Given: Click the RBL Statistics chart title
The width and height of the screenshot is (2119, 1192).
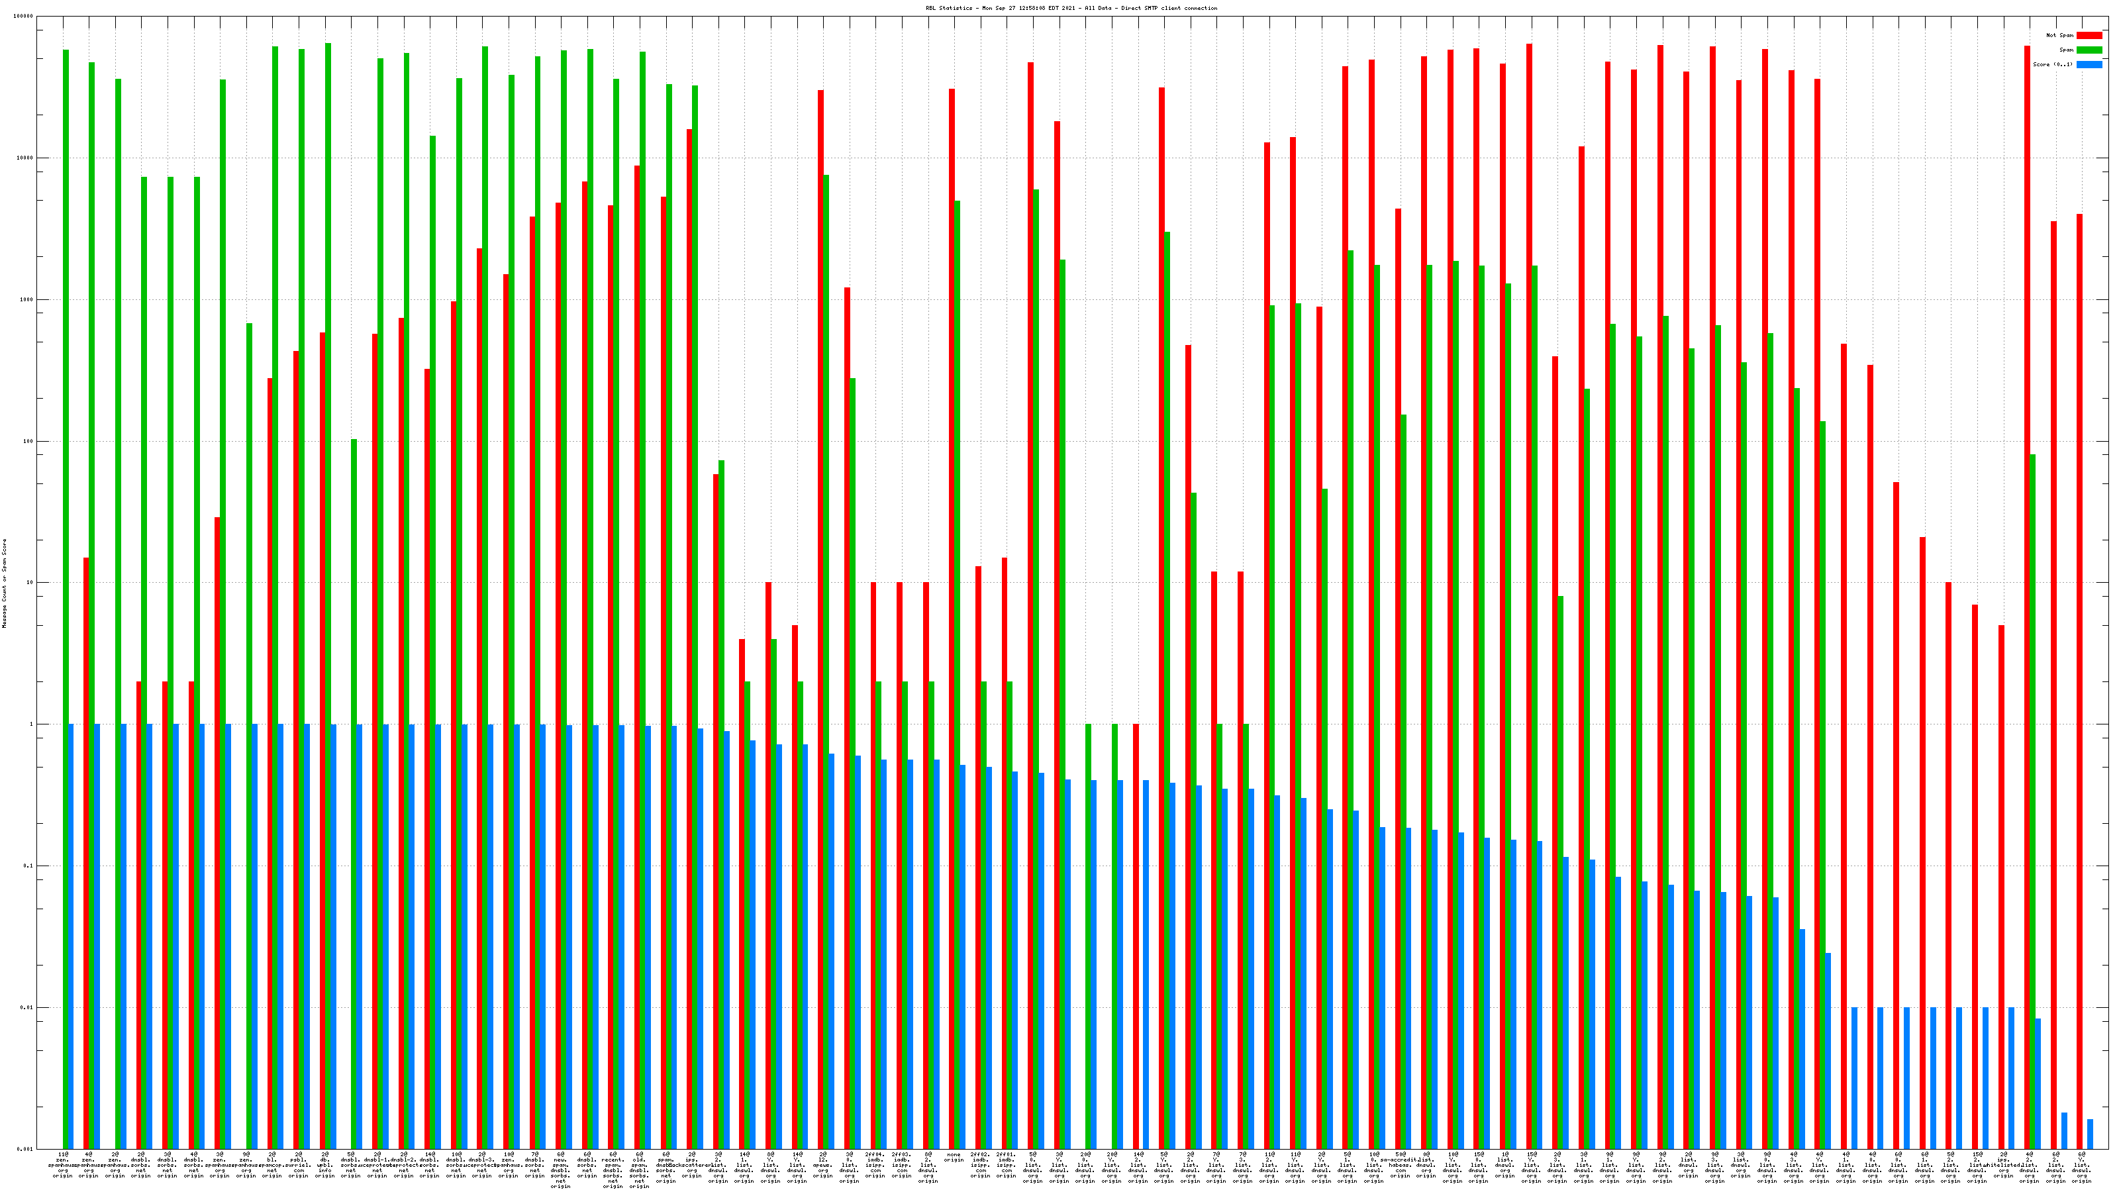Looking at the screenshot, I should click(x=1071, y=8).
